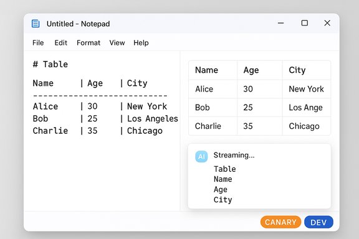The width and height of the screenshot is (359, 239).
Task: Select the City column header in preview table
Action: 307,70
